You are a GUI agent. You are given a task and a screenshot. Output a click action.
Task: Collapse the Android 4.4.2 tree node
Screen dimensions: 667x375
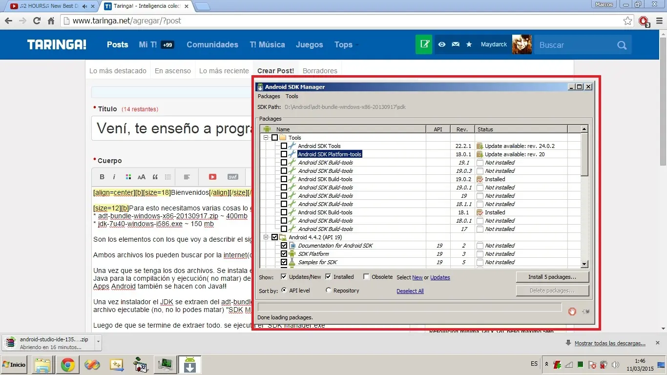266,237
